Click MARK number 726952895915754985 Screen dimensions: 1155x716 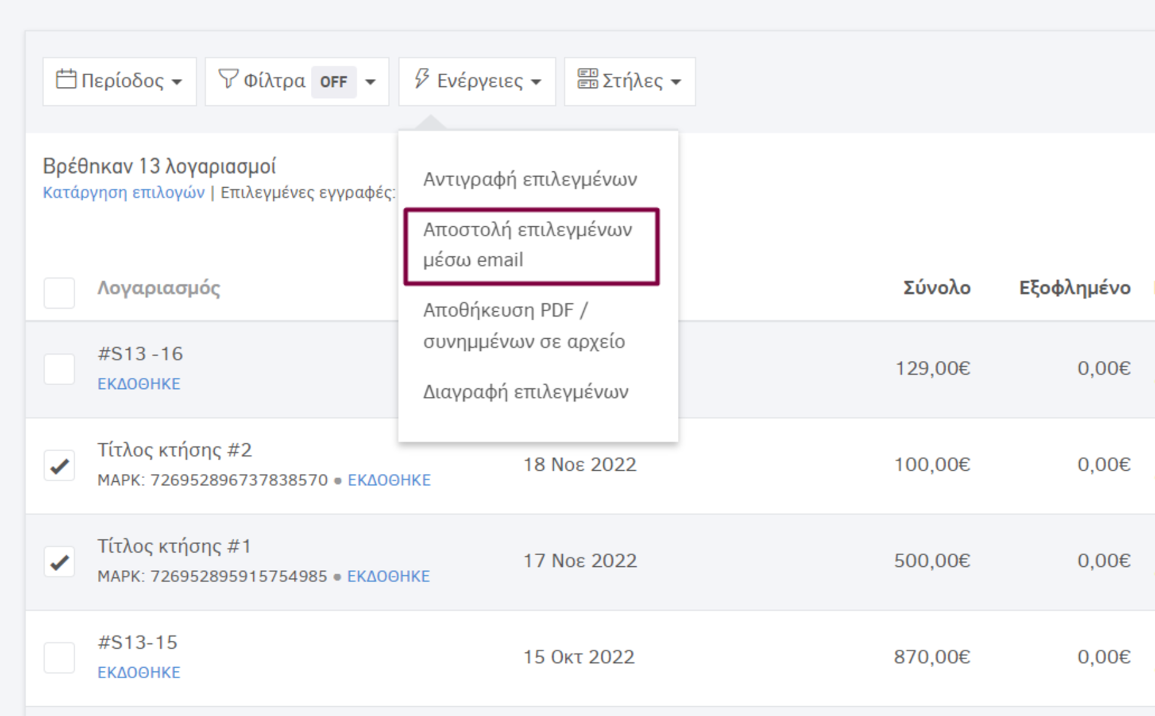tap(239, 576)
